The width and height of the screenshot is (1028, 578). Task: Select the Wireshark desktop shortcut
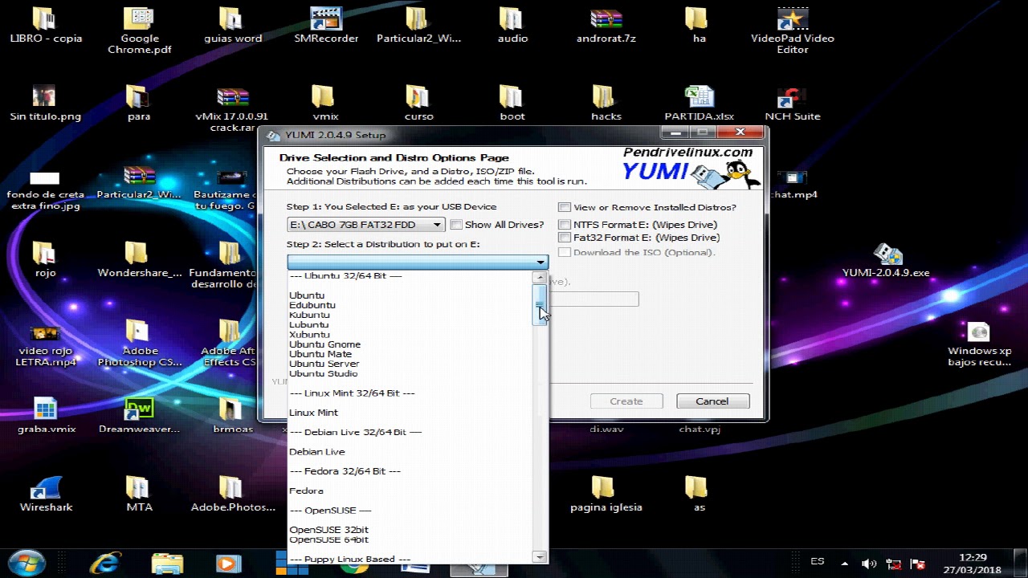46,494
